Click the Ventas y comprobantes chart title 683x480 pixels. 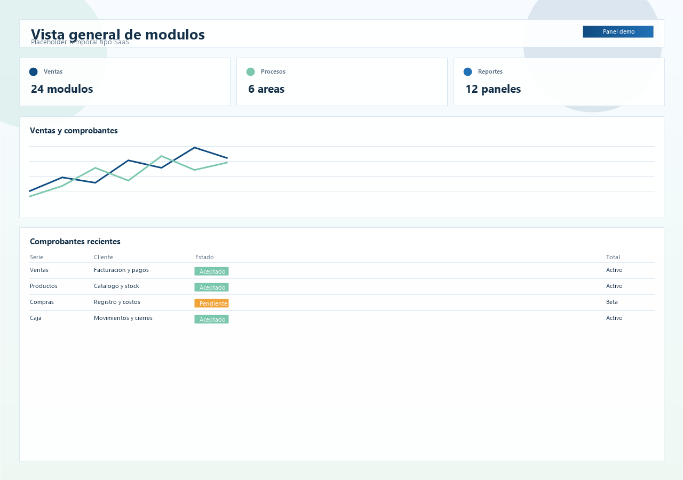74,131
